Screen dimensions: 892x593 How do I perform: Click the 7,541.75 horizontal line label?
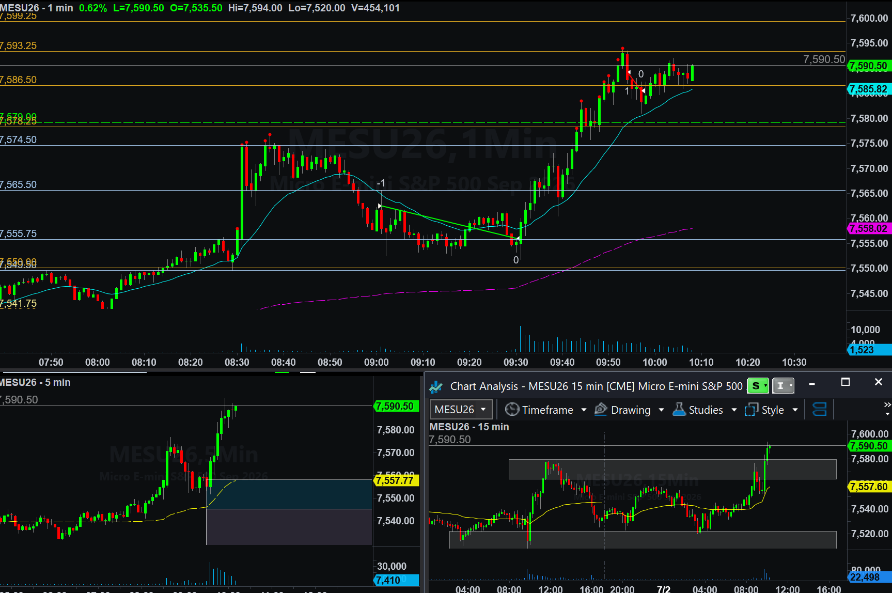19,303
